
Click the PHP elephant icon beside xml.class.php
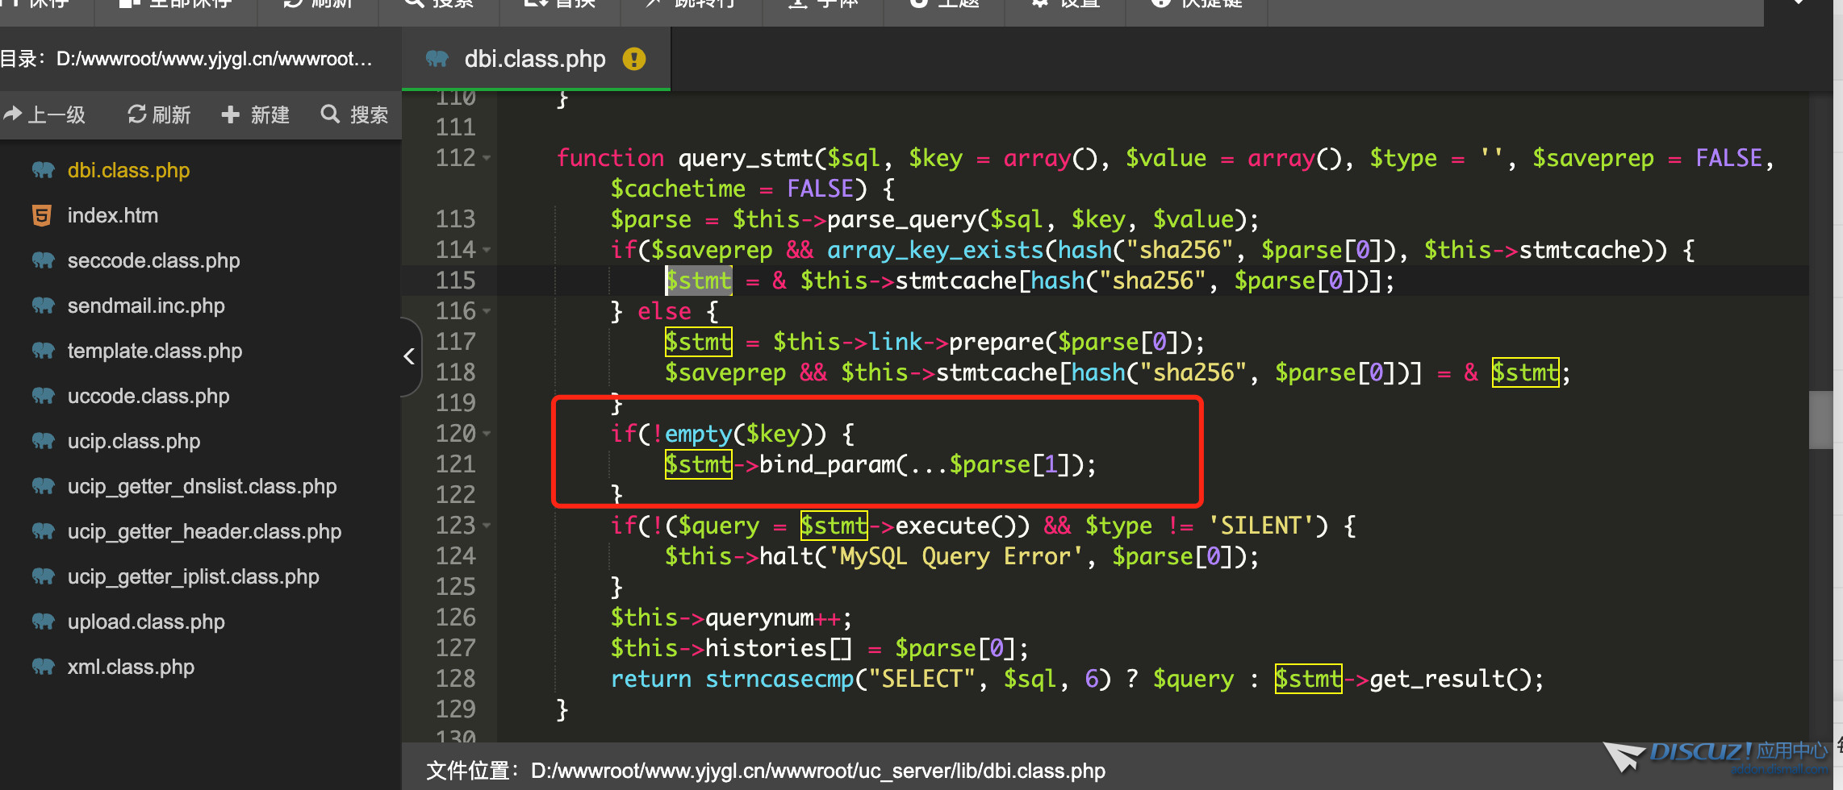pyautogui.click(x=43, y=667)
